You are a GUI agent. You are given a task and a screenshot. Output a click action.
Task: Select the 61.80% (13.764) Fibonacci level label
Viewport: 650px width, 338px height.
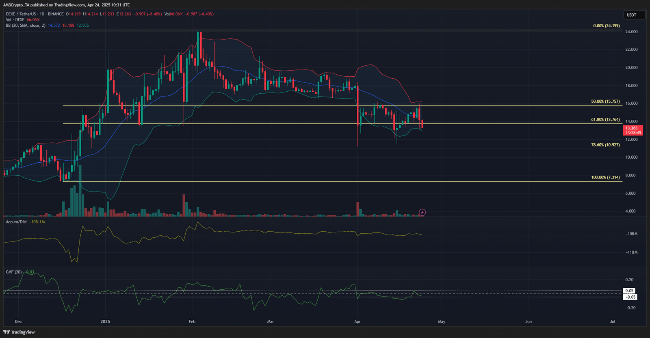click(605, 119)
